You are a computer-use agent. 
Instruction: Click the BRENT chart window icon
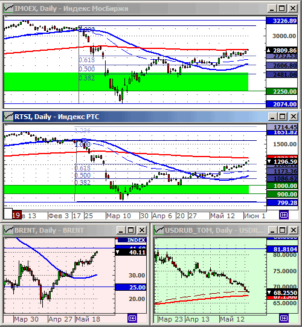pos(8,230)
